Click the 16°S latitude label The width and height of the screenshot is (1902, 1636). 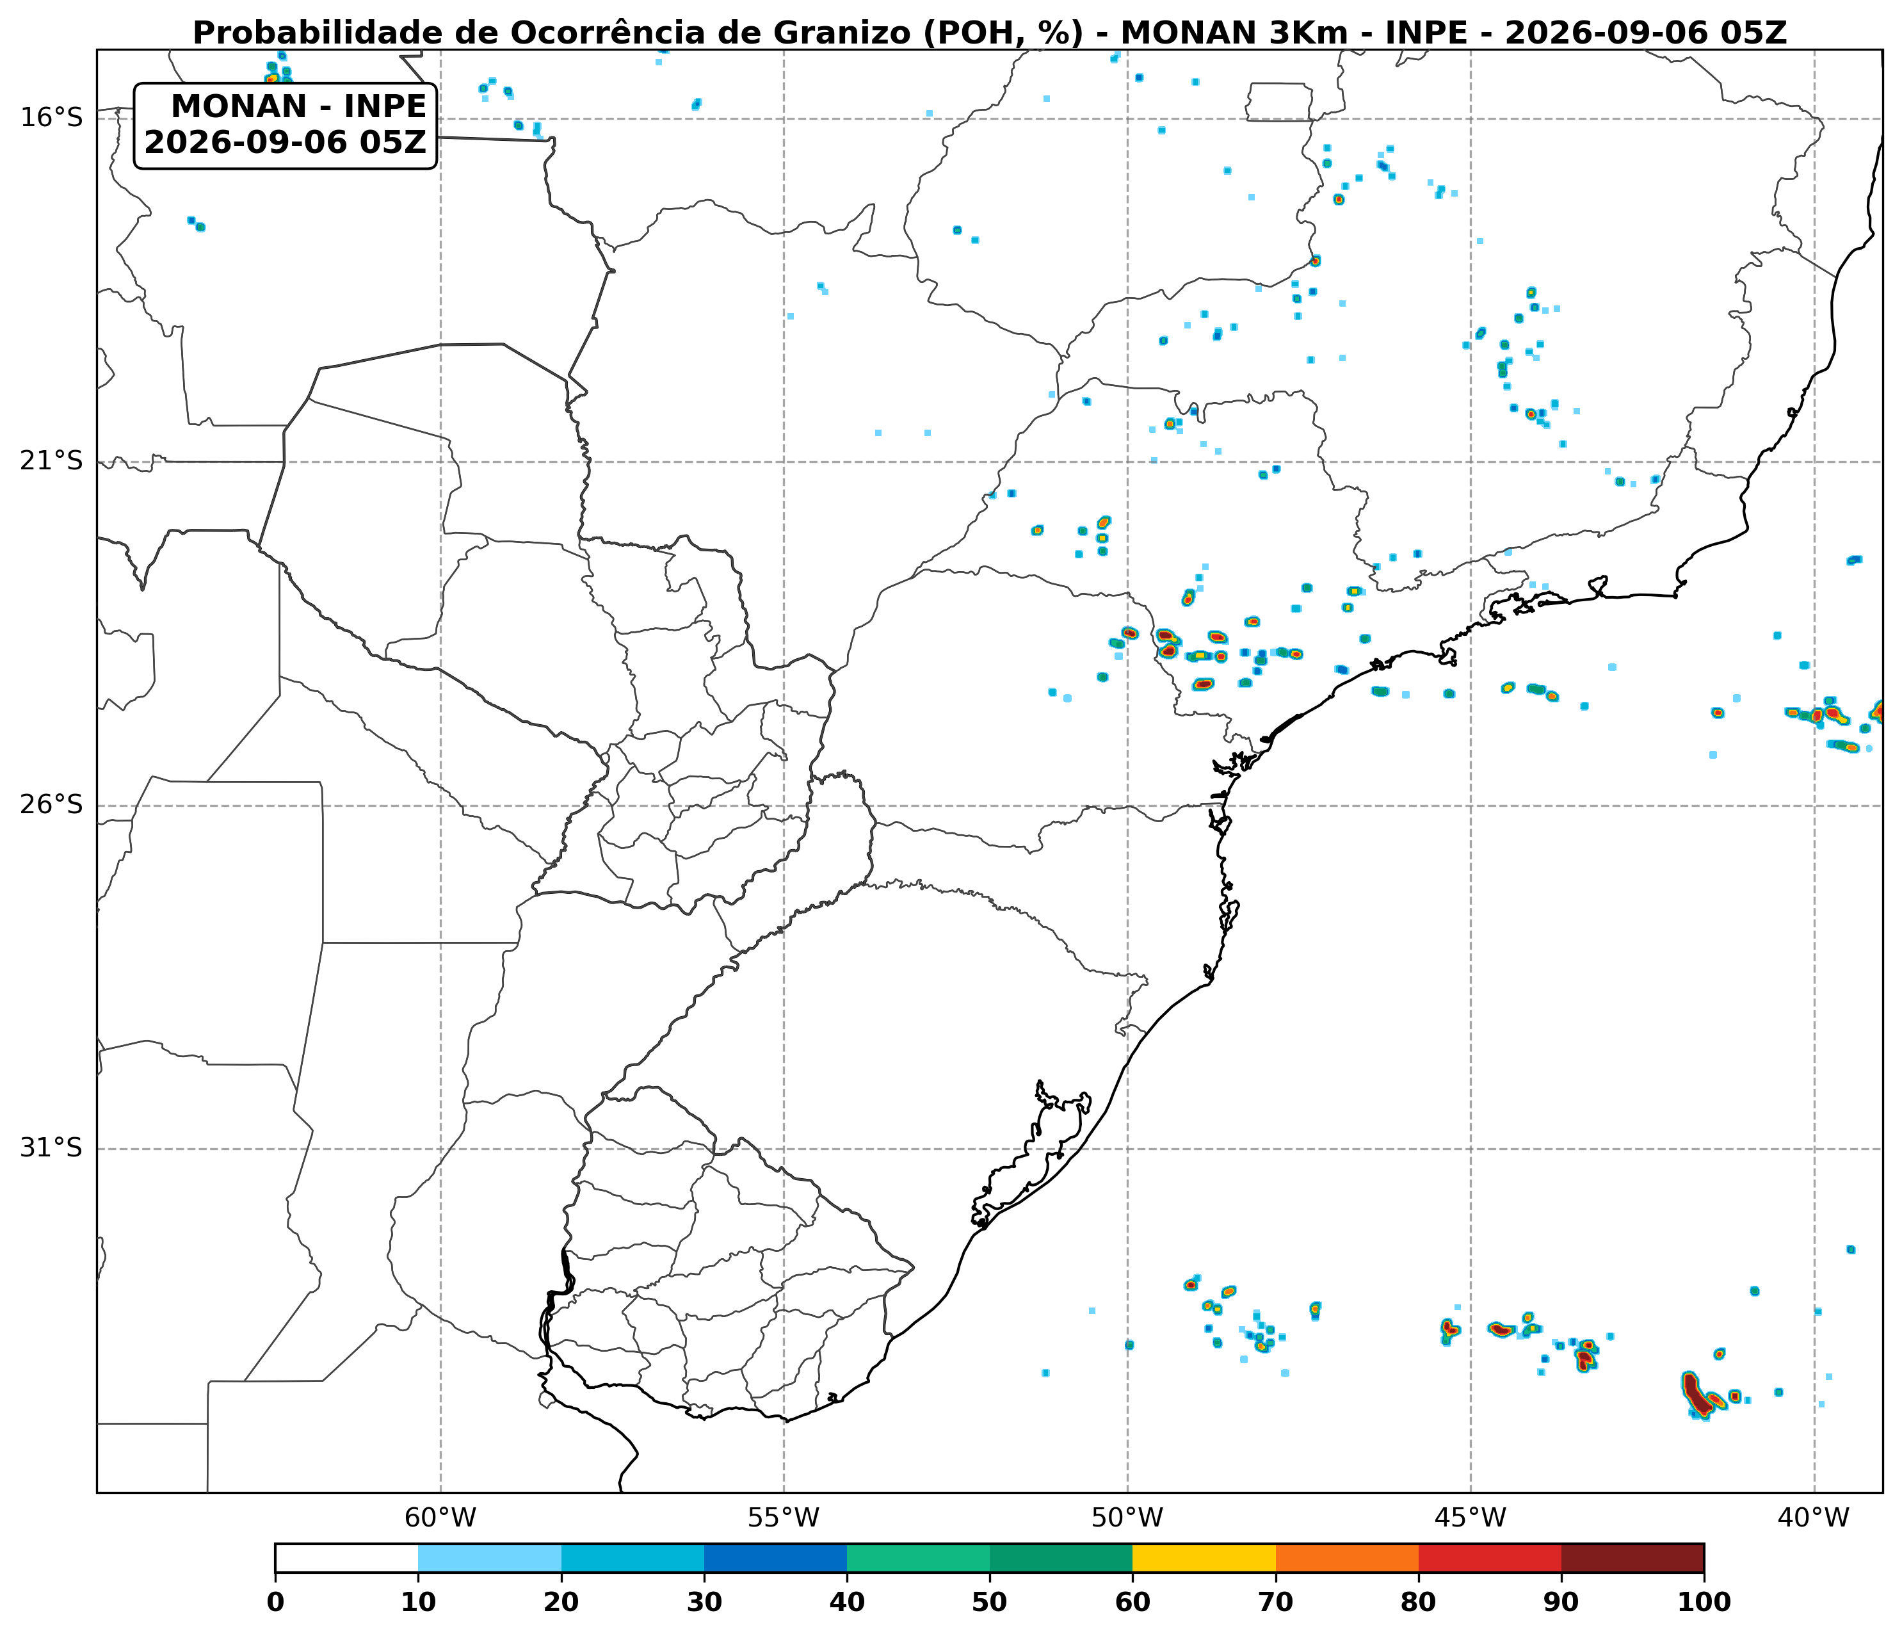[51, 118]
